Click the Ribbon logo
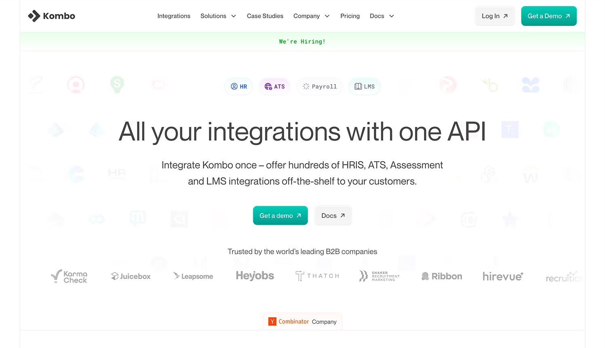 tap(442, 276)
